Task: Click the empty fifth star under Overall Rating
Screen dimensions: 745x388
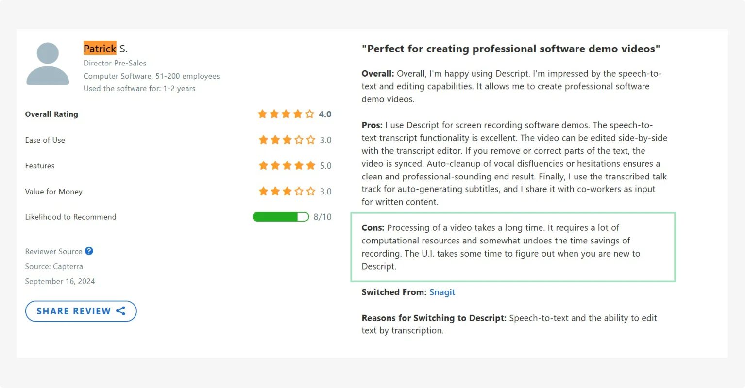Action: coord(310,114)
